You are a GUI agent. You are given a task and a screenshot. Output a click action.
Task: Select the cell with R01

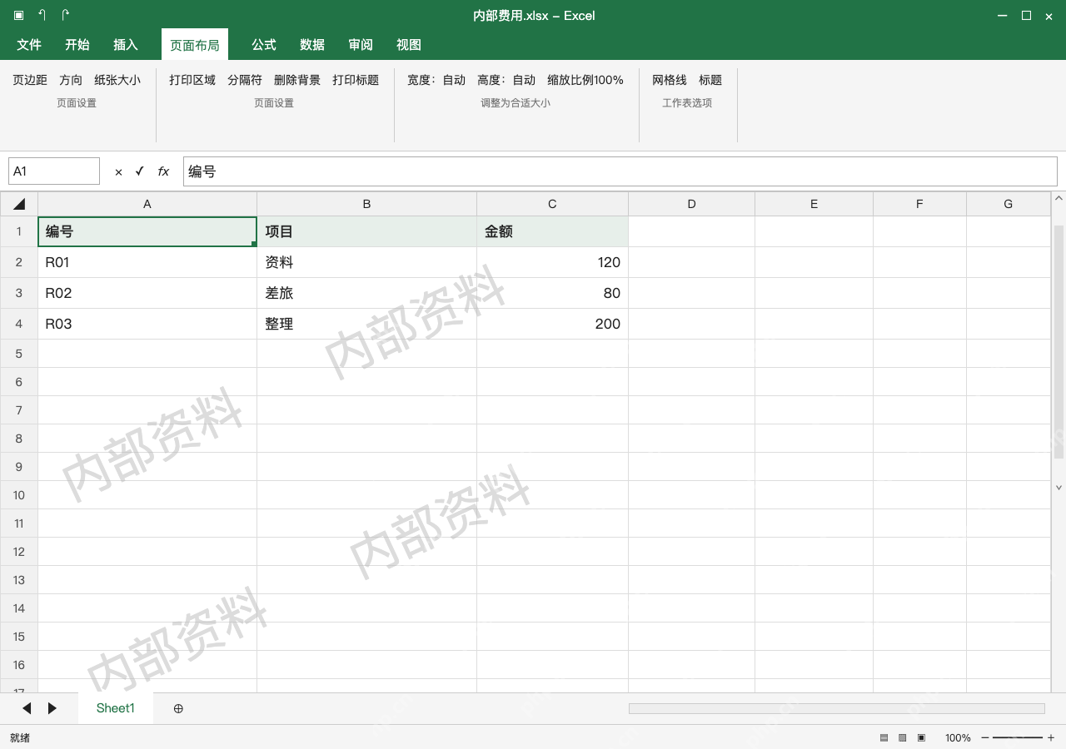tap(147, 262)
